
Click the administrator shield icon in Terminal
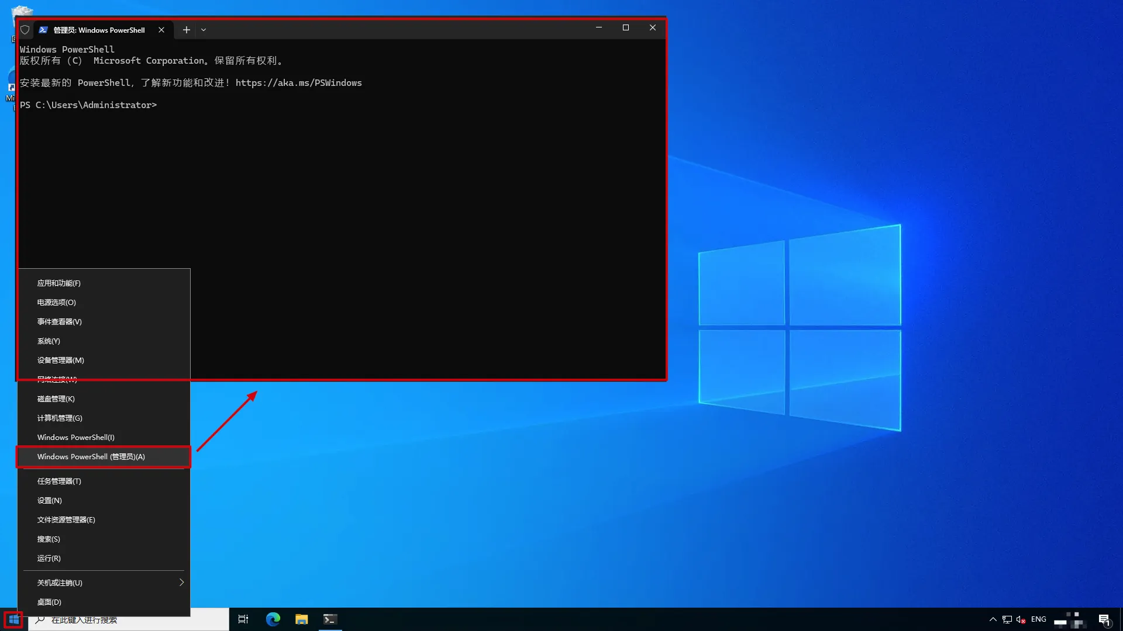point(25,30)
